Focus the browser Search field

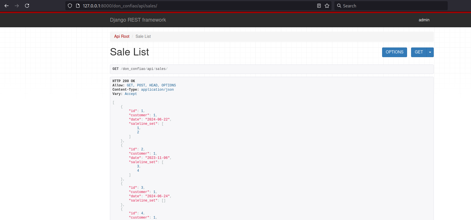(x=392, y=6)
